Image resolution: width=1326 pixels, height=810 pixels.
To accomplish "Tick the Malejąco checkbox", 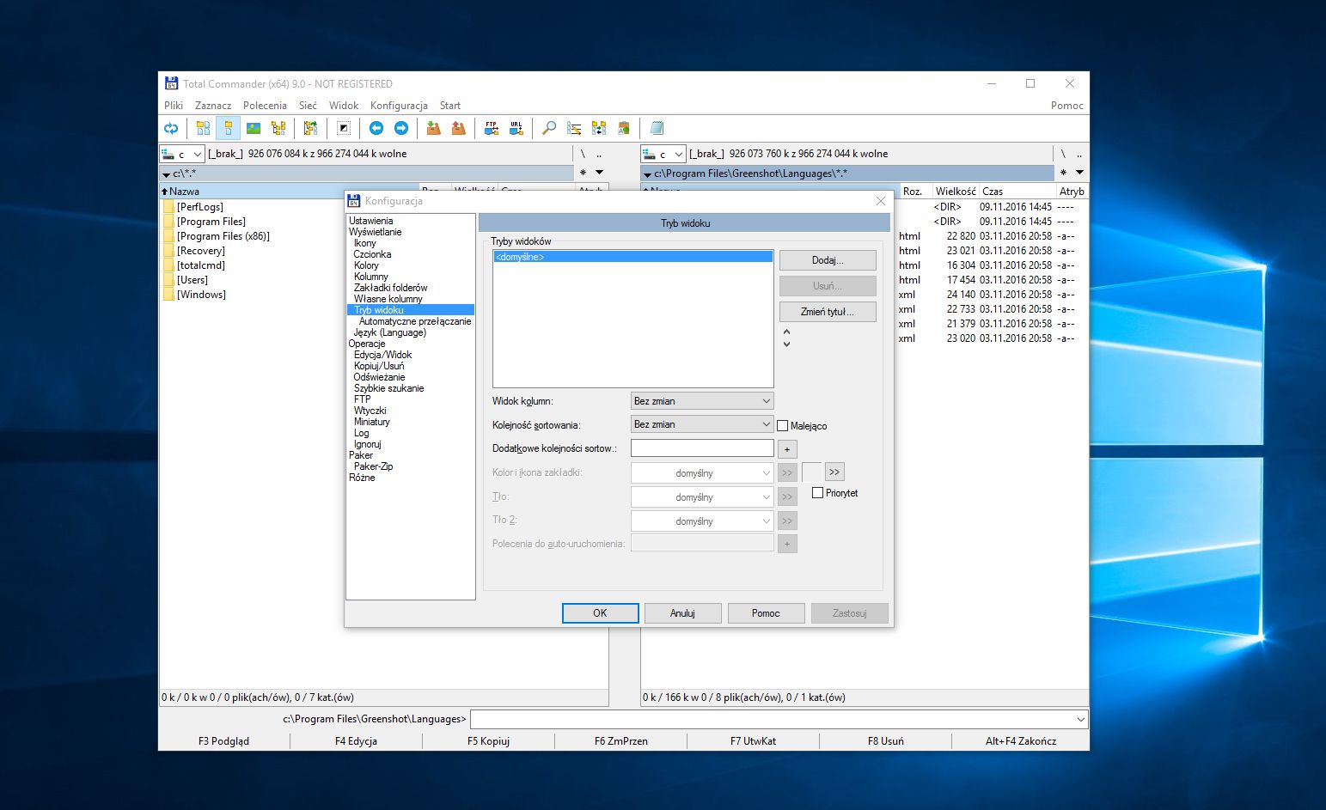I will (x=783, y=426).
